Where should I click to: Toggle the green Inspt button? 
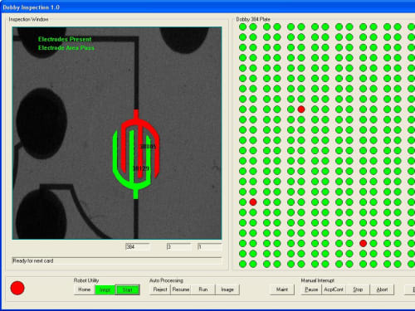[105, 289]
